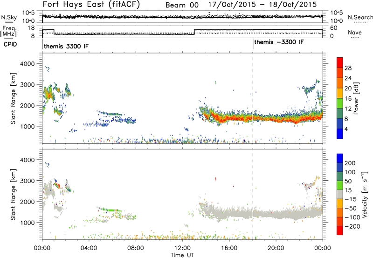Click the 'CPID' row label
Screen dimensions: 373x258
coord(10,44)
